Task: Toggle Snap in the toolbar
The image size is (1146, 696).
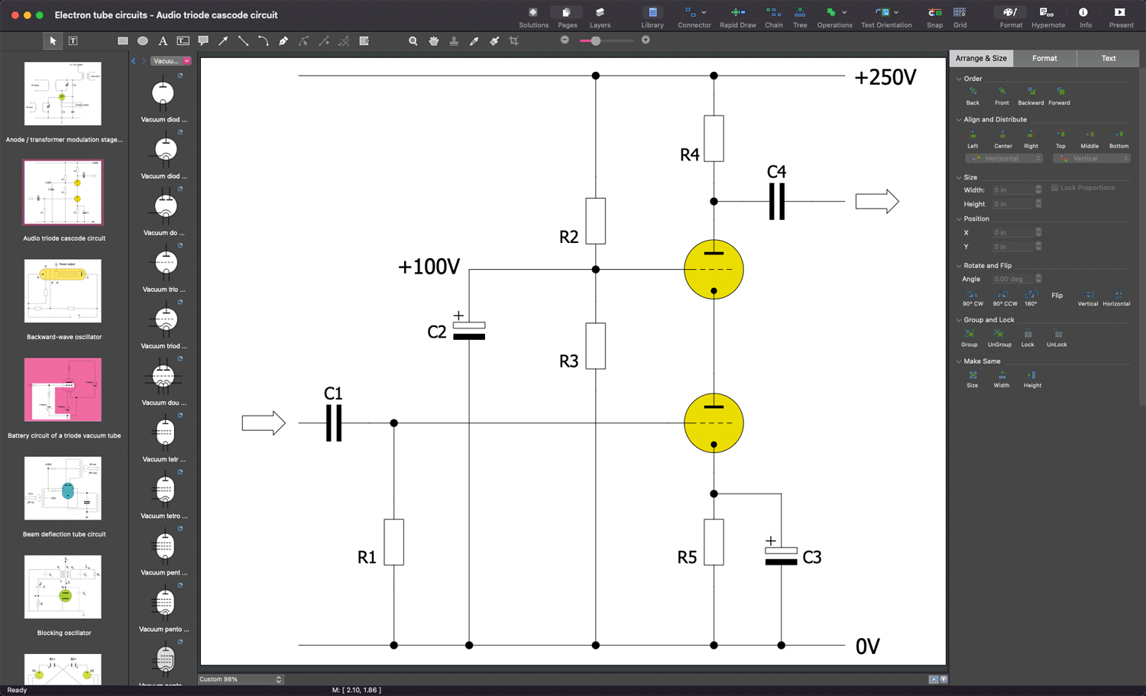Action: tap(934, 17)
